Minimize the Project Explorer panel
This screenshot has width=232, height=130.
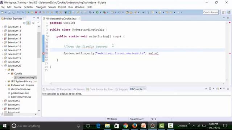(34, 18)
